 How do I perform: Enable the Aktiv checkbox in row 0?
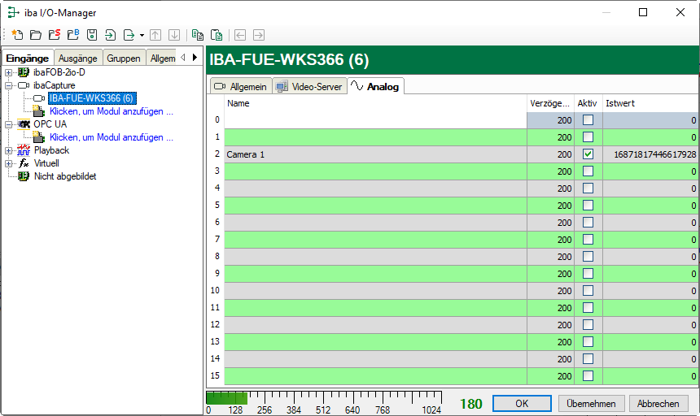588,120
